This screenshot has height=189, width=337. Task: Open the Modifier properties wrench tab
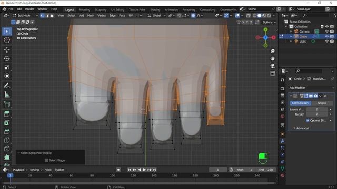282,141
